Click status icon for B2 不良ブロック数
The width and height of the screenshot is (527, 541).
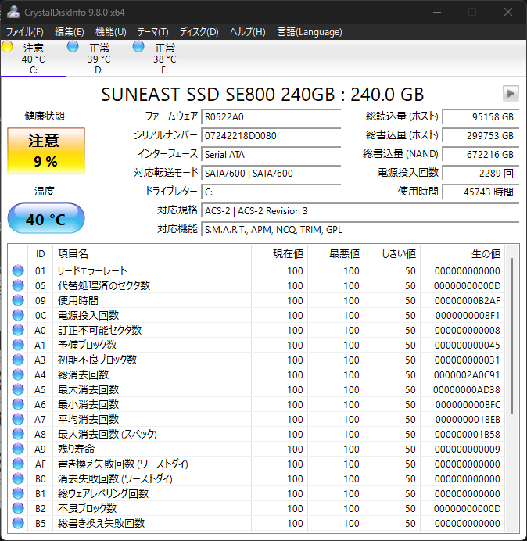pos(18,508)
